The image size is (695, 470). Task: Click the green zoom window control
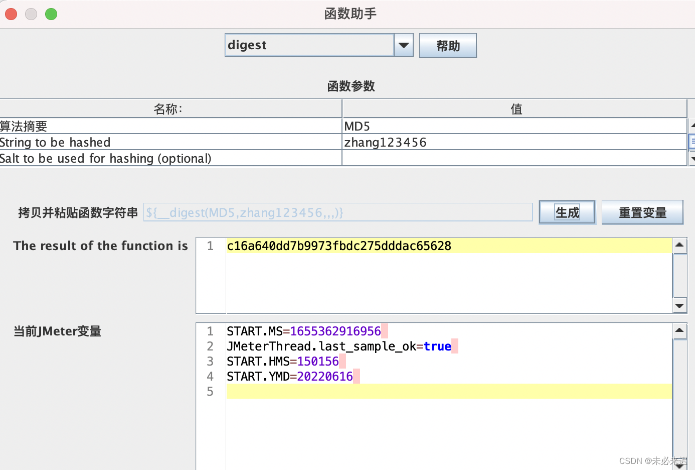[51, 14]
